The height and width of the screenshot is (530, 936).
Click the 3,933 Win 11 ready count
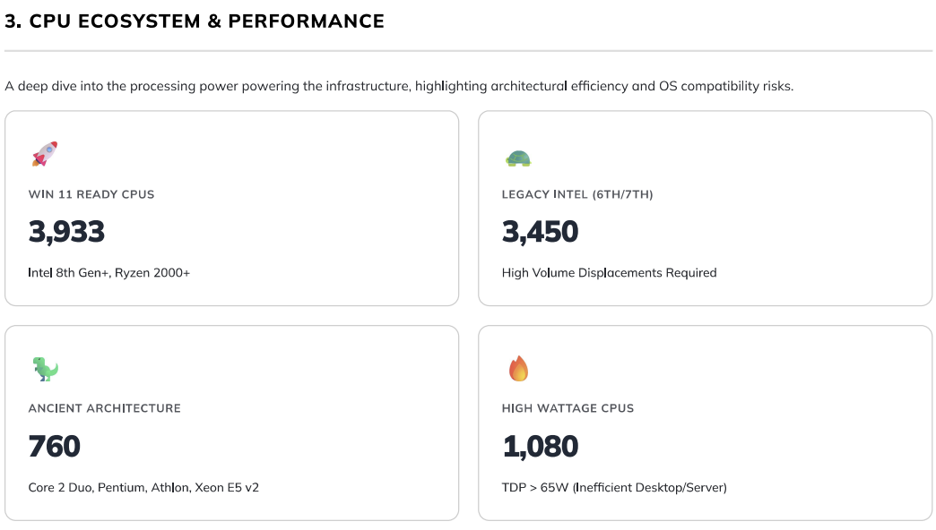coord(67,233)
